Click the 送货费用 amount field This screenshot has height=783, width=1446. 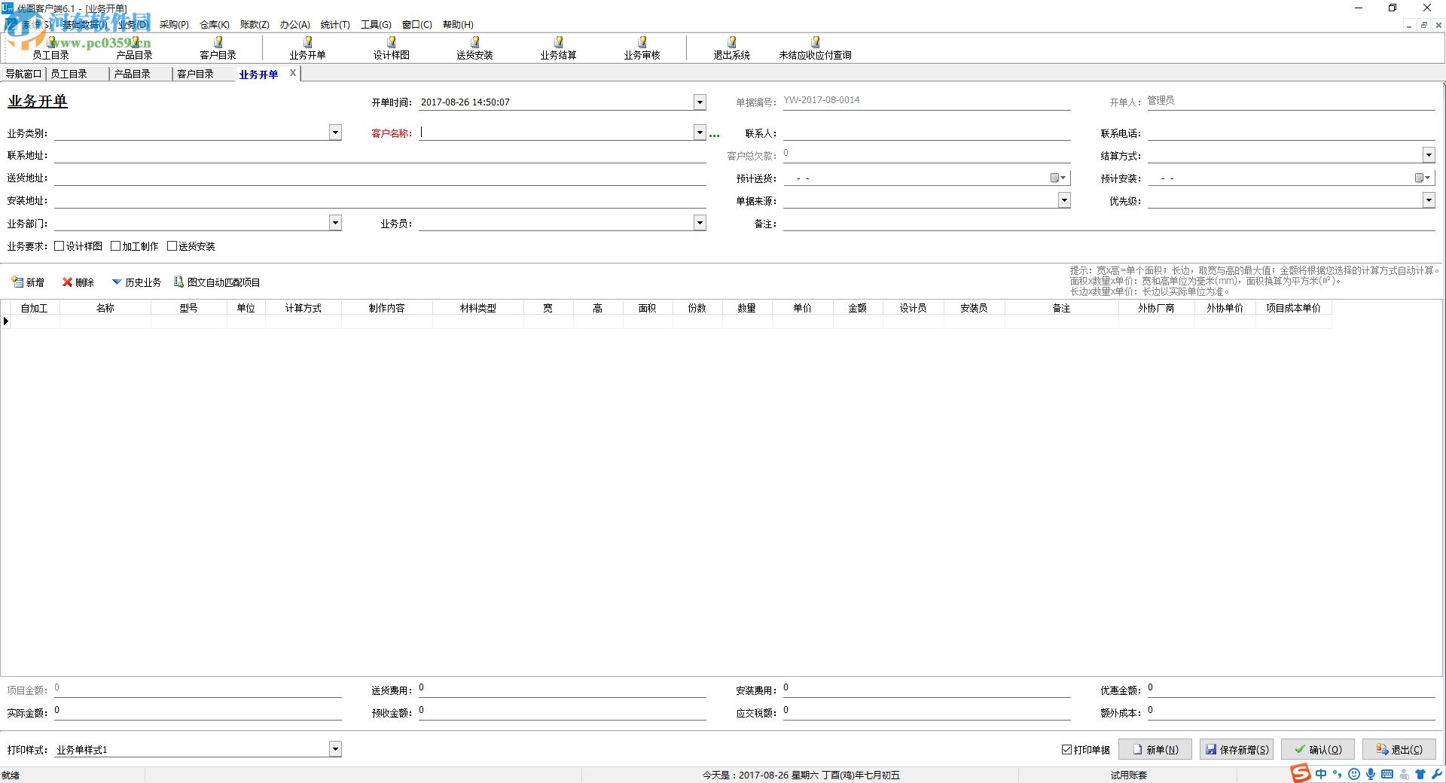563,689
